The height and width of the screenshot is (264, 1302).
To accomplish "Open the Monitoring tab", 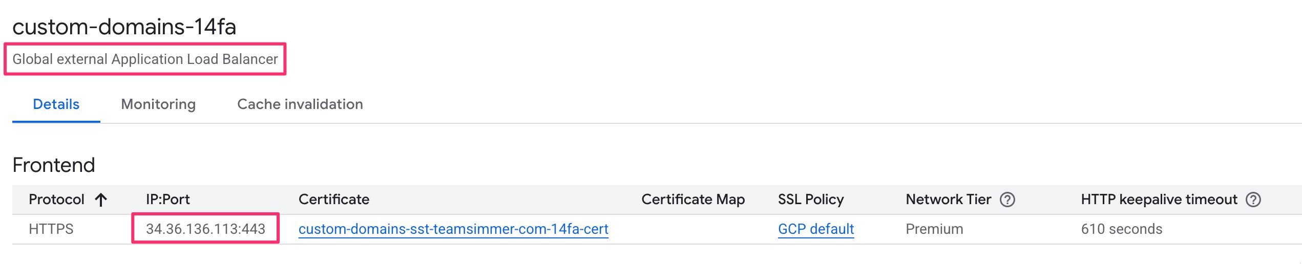I will coord(158,104).
